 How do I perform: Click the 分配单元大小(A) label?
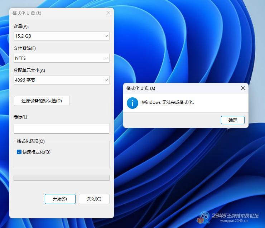coord(29,71)
